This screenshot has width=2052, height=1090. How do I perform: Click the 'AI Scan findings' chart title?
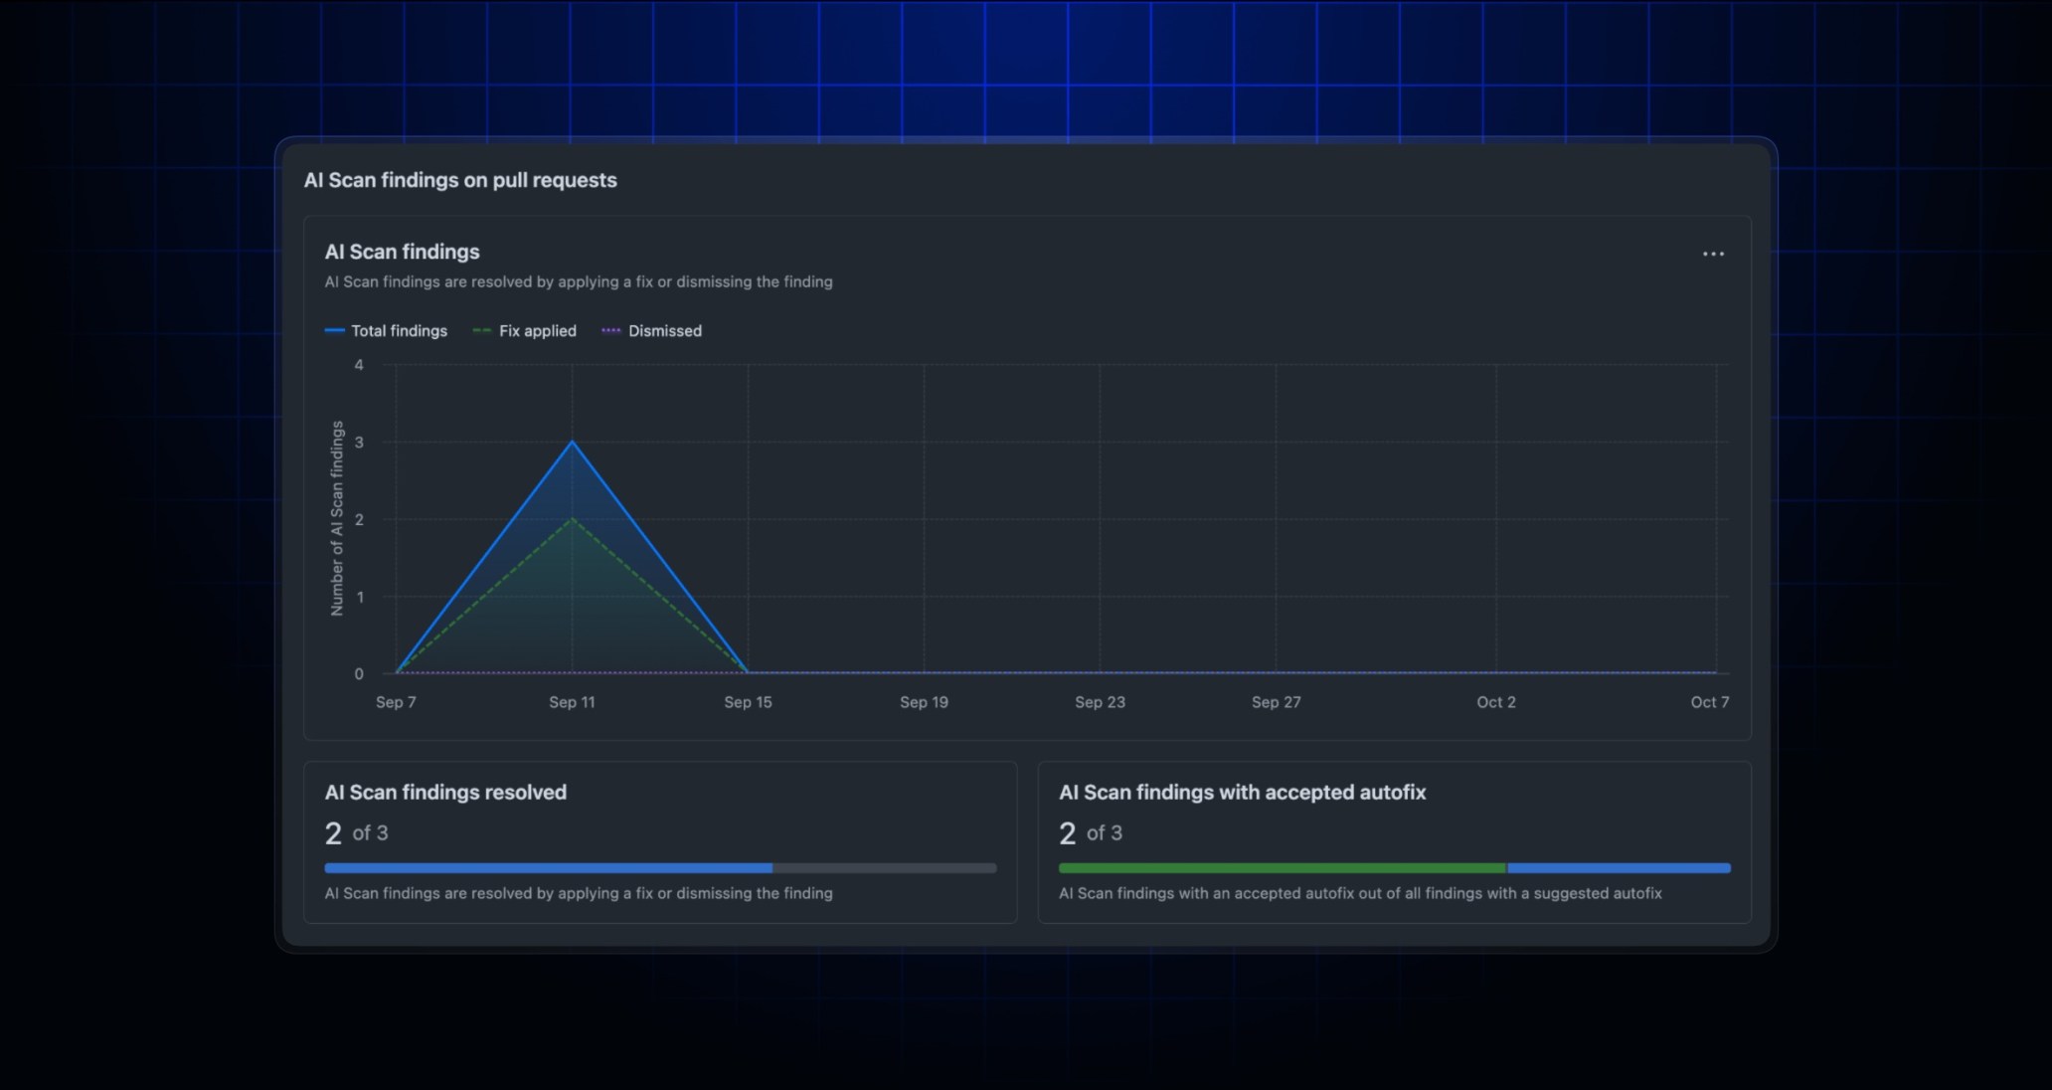(402, 252)
